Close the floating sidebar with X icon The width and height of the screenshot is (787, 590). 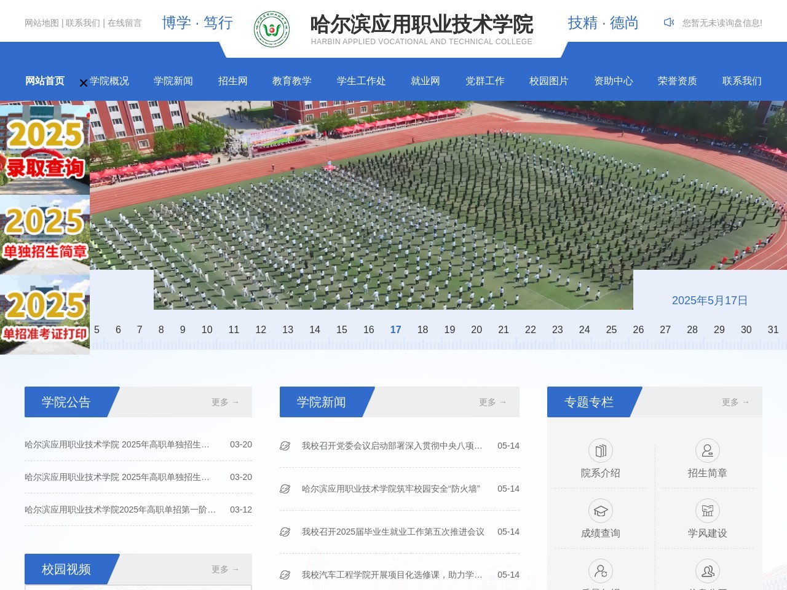[84, 83]
